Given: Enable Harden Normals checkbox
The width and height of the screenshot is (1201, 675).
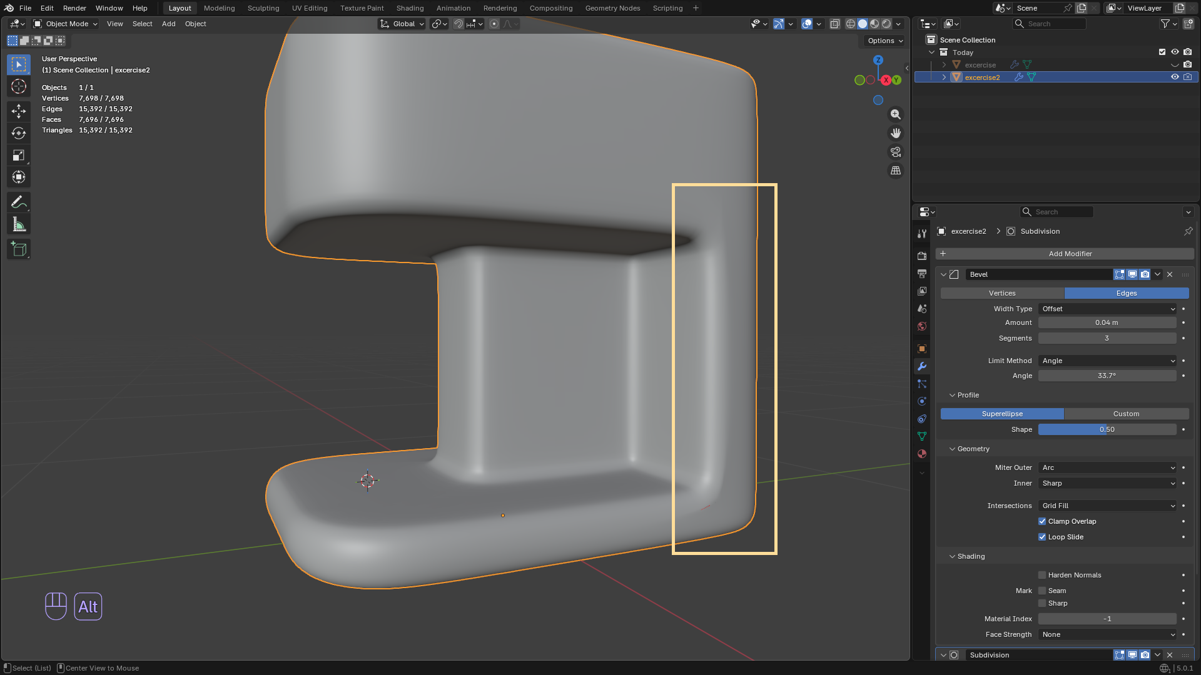Looking at the screenshot, I should point(1042,575).
